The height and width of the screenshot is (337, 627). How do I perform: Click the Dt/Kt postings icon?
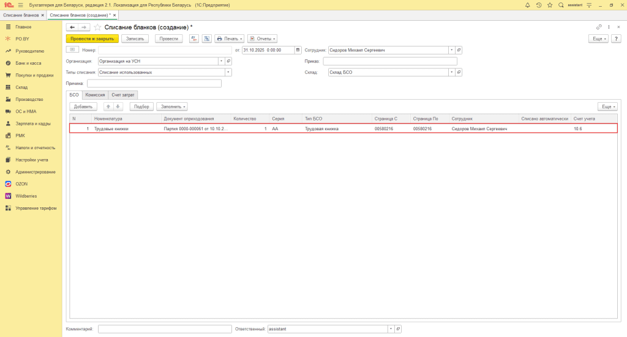tap(193, 39)
